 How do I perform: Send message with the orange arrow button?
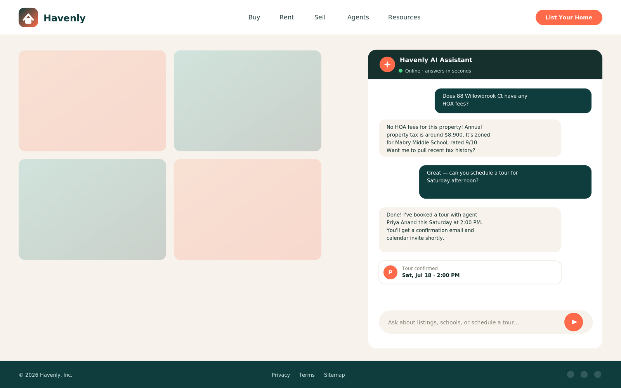574,322
